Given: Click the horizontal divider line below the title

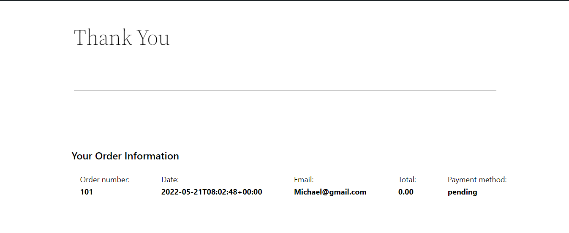Looking at the screenshot, I should 285,90.
